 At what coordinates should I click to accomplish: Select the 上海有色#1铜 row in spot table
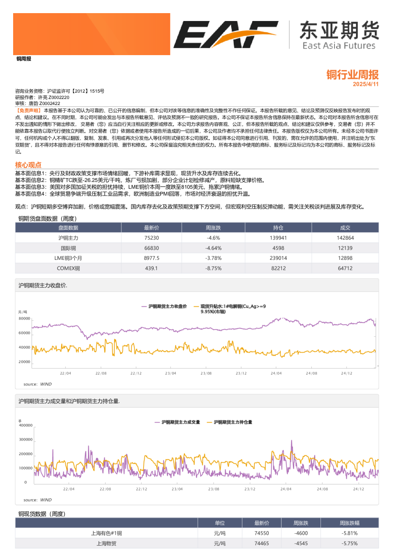coord(106,533)
